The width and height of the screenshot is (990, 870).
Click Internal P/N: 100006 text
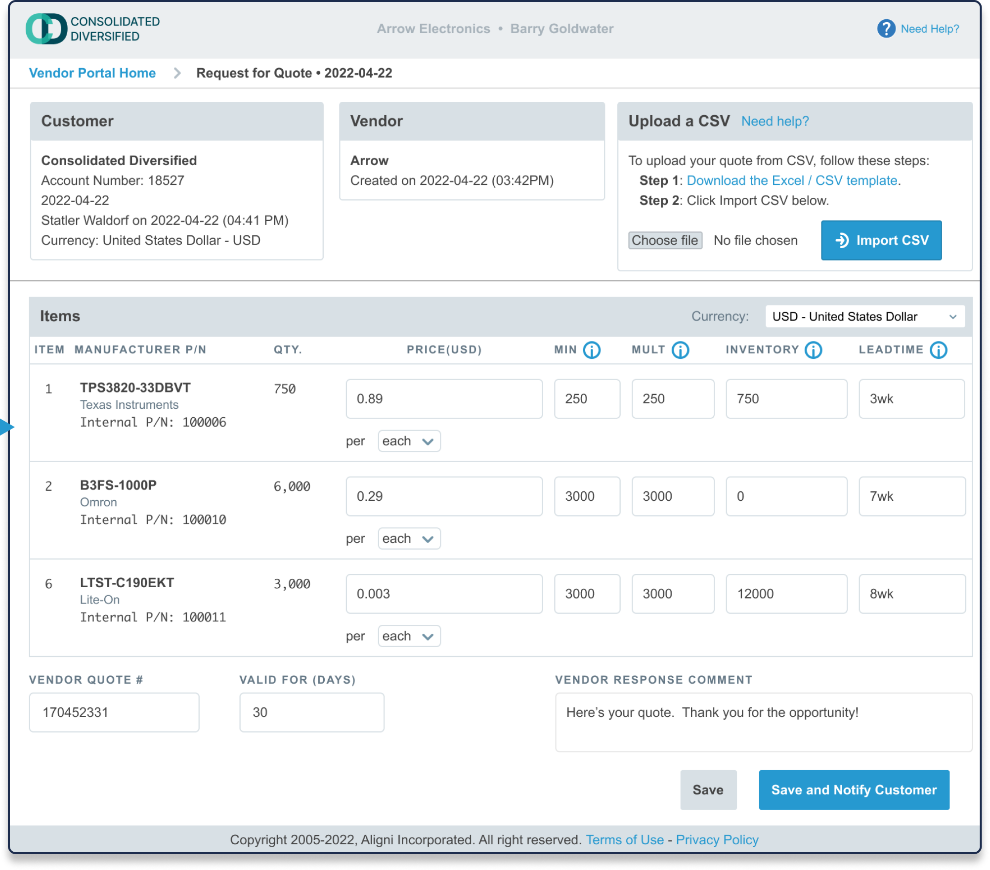(x=153, y=422)
